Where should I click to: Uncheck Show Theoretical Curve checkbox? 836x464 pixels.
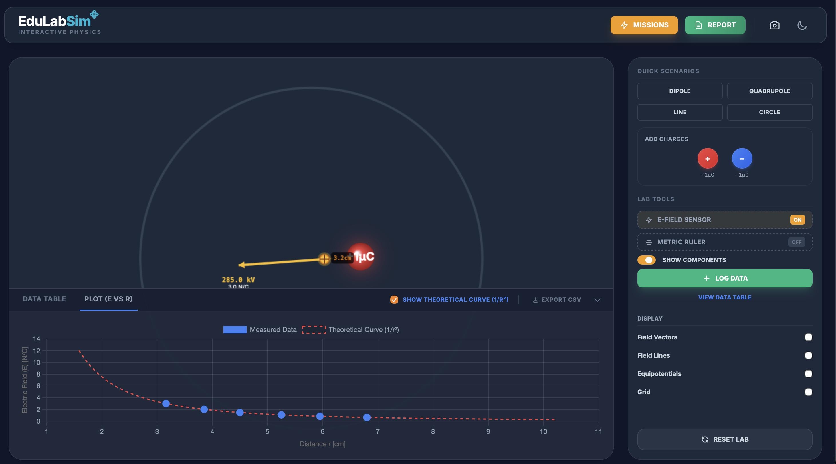(x=394, y=300)
